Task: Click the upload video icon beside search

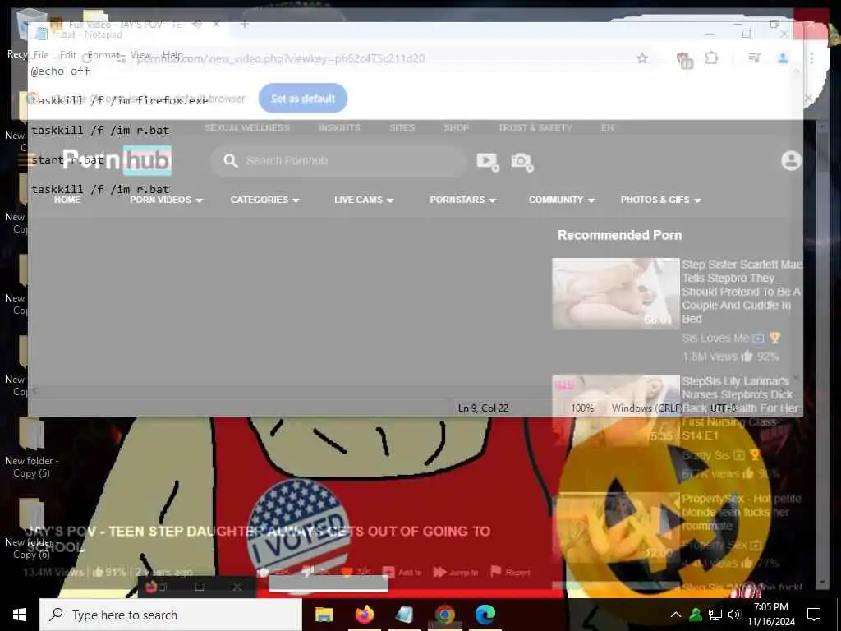Action: pos(488,161)
